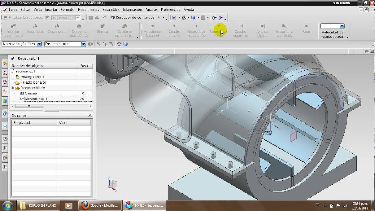This screenshot has height=211, width=375.
Task: Select Movimiento 1 in the sequence tree
Action: click(36, 99)
